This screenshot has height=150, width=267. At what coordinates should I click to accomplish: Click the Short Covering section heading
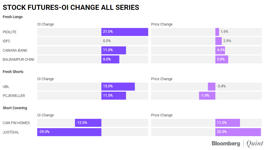coord(15,108)
